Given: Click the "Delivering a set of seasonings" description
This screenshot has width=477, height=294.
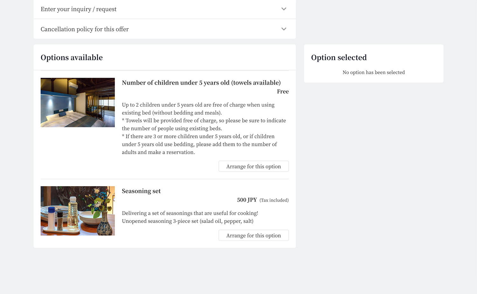Looking at the screenshot, I should tap(190, 213).
